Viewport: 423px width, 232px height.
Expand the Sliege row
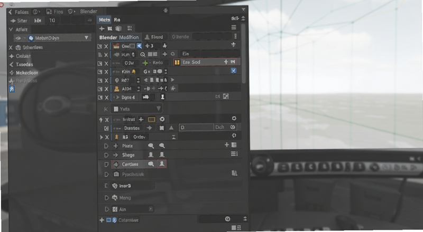tap(106, 155)
